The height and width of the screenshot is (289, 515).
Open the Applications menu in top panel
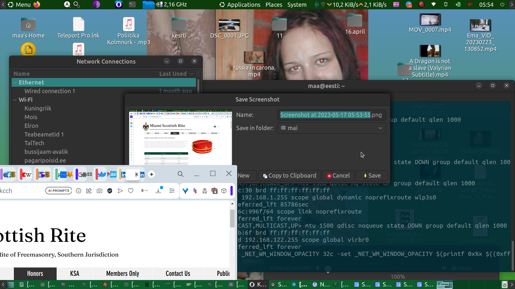(240, 4)
